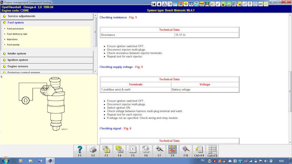The image size is (292, 164).
Task: Open file explorer taskbar icon
Action: [x=30, y=161]
